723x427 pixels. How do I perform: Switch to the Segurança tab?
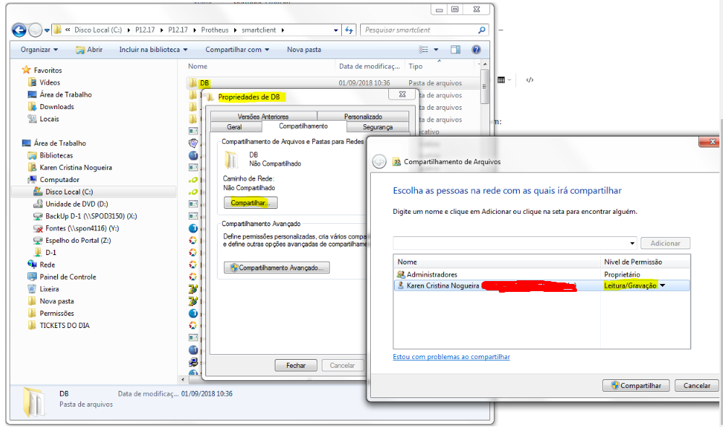pyautogui.click(x=377, y=126)
